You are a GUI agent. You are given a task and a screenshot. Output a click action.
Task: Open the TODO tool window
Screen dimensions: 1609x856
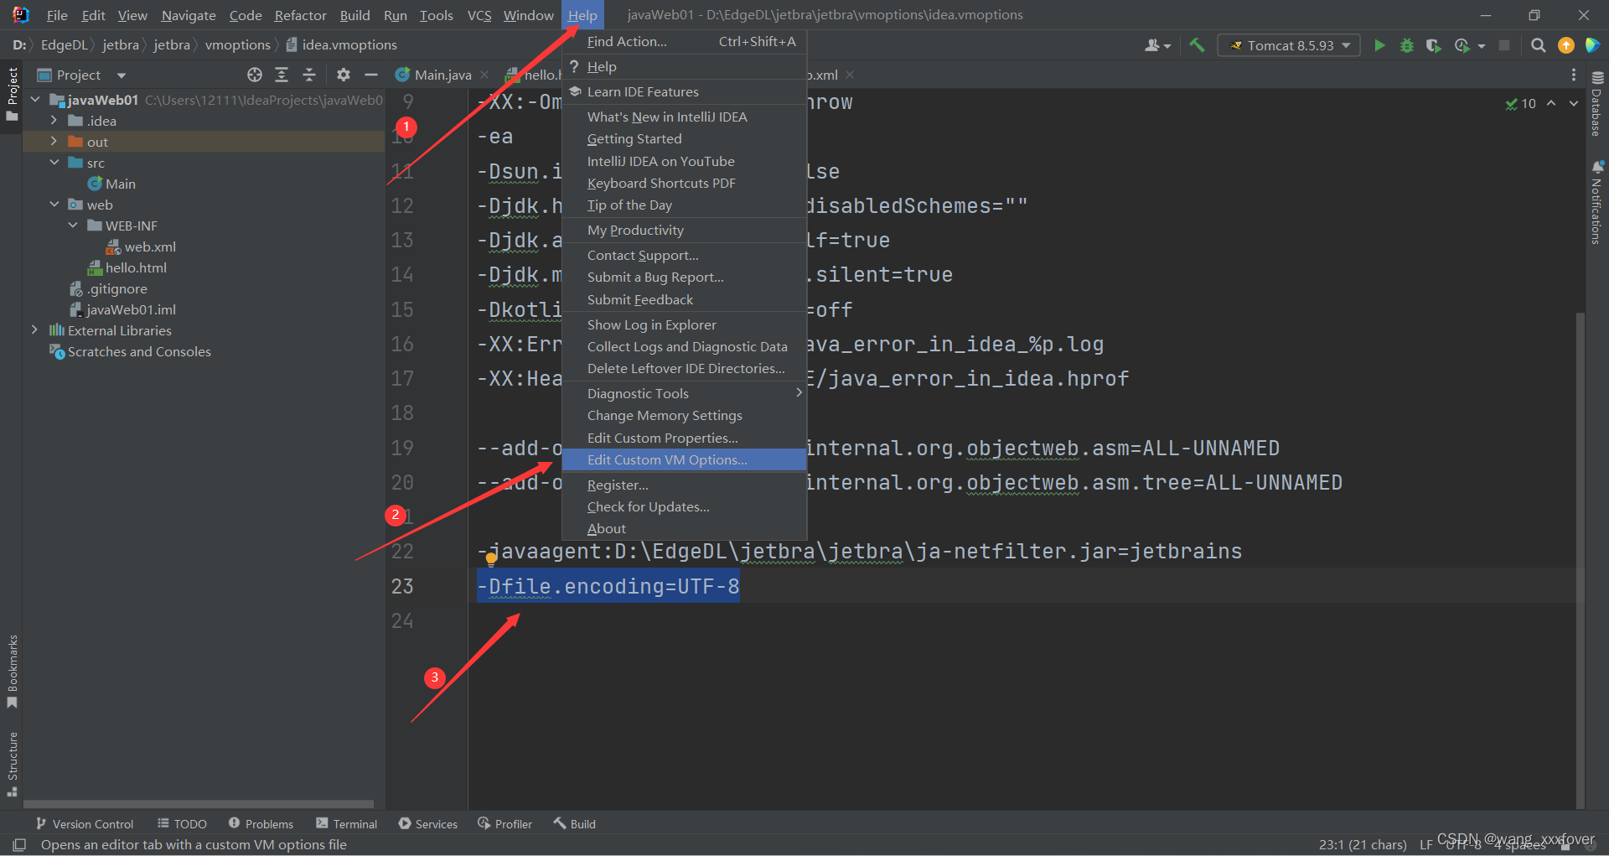[183, 824]
